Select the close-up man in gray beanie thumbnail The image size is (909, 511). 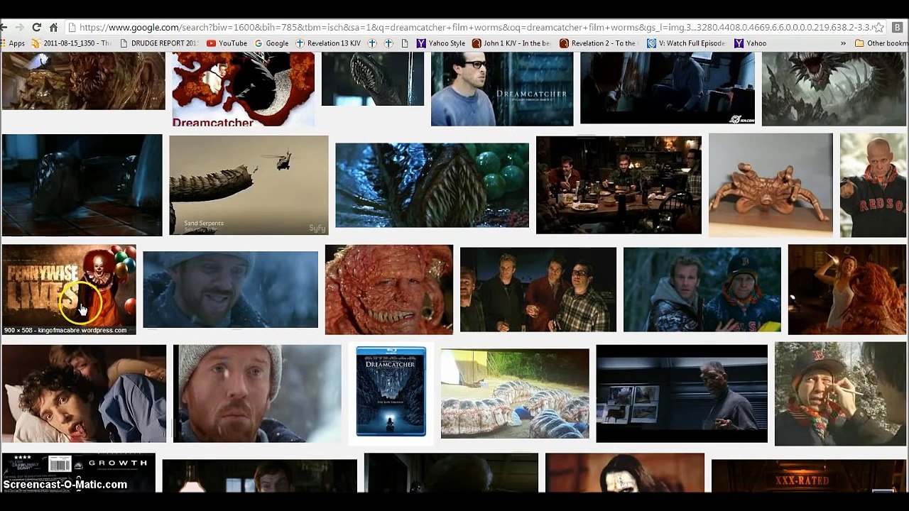[x=257, y=394]
